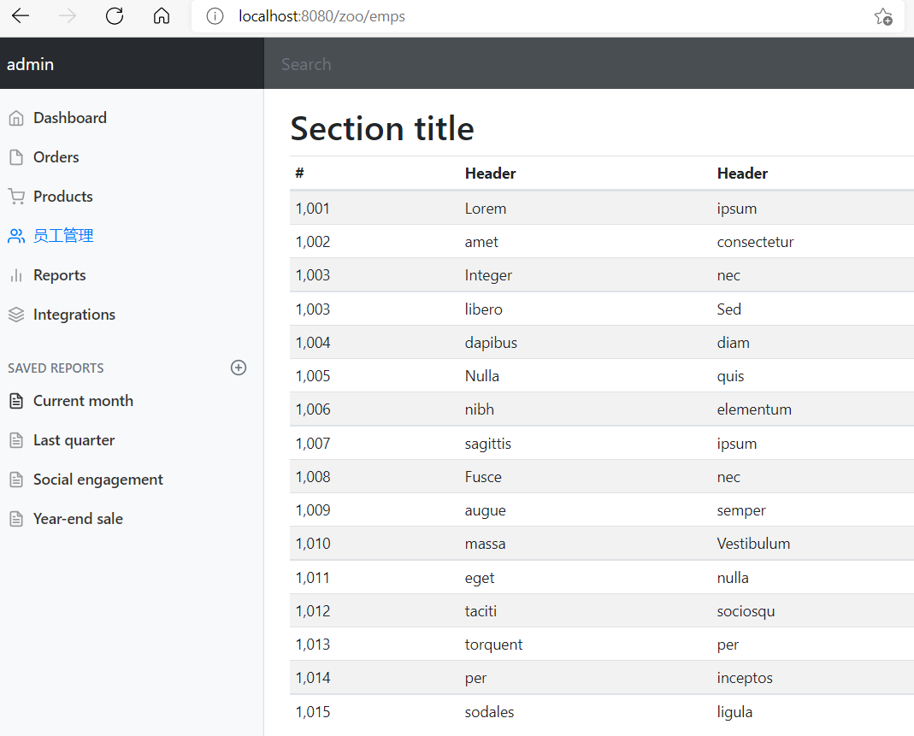The image size is (914, 736).
Task: Add a saved report with plus icon
Action: point(239,368)
